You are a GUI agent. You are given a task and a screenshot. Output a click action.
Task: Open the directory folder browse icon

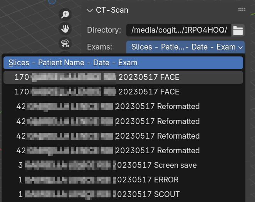(x=238, y=30)
